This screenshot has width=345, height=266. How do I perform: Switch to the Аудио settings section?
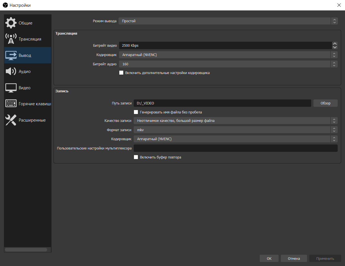pos(28,71)
